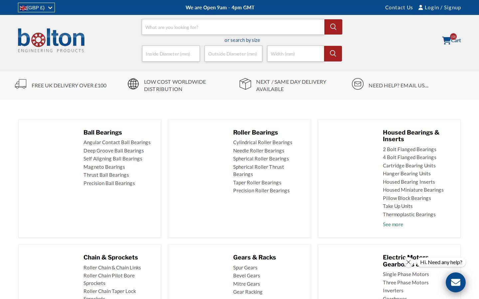Open Three Phase Motors link

coord(406,282)
